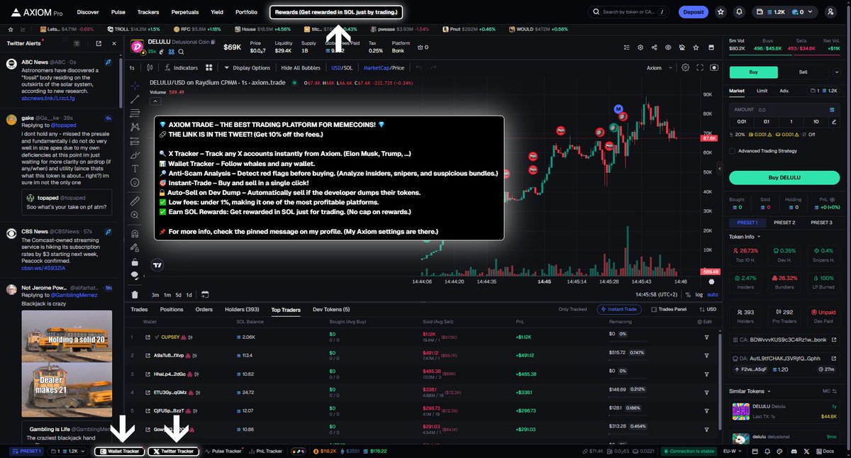
Task: Select the ruler measure tool on chart
Action: (x=135, y=201)
